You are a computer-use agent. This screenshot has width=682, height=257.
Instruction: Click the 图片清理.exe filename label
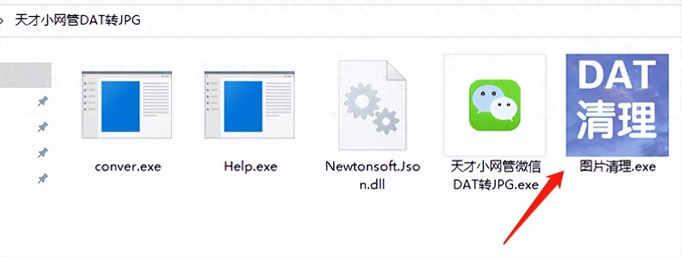coord(618,167)
